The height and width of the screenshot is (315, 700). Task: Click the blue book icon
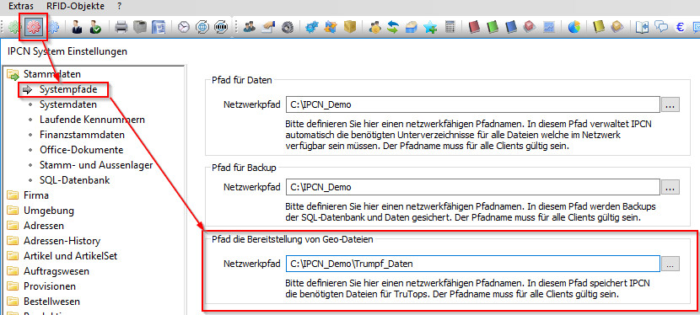[x=512, y=27]
